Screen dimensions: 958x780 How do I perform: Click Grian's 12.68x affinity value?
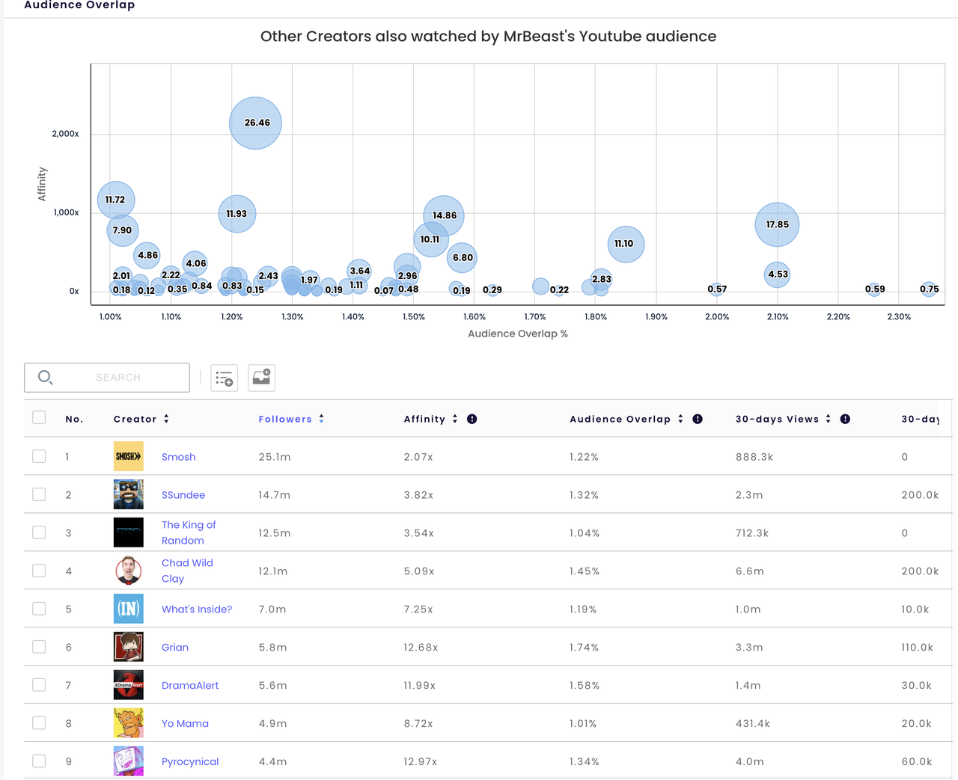coord(421,648)
